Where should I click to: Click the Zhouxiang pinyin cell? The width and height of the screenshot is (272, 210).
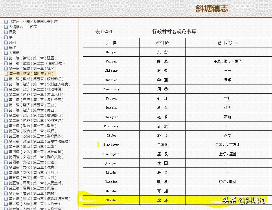click(x=111, y=89)
